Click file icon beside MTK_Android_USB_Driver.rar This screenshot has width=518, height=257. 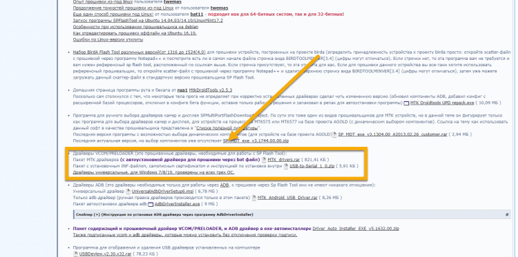(254, 198)
